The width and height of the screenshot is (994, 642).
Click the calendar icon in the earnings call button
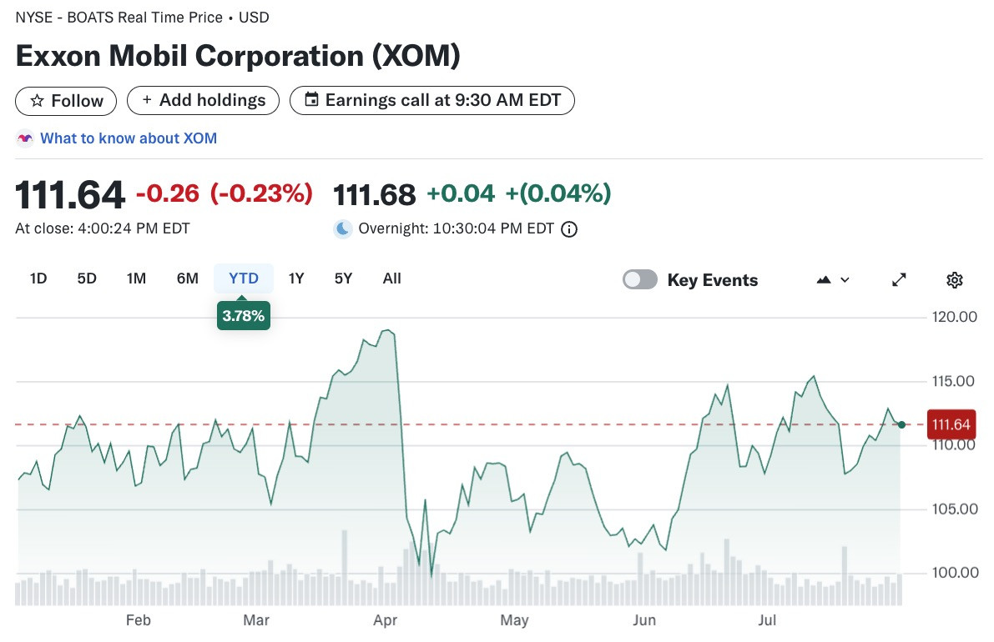point(311,99)
